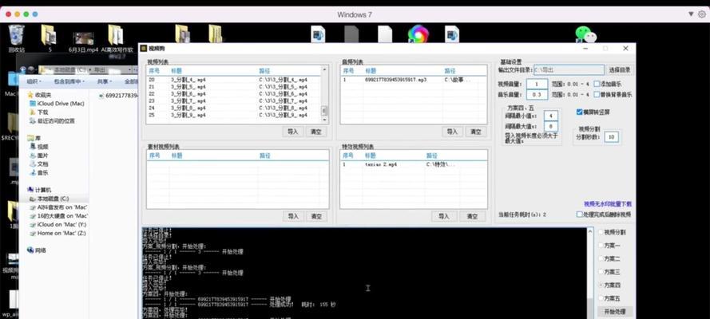Open the 组织 menu in the Explorer toolbar

pyautogui.click(x=34, y=82)
